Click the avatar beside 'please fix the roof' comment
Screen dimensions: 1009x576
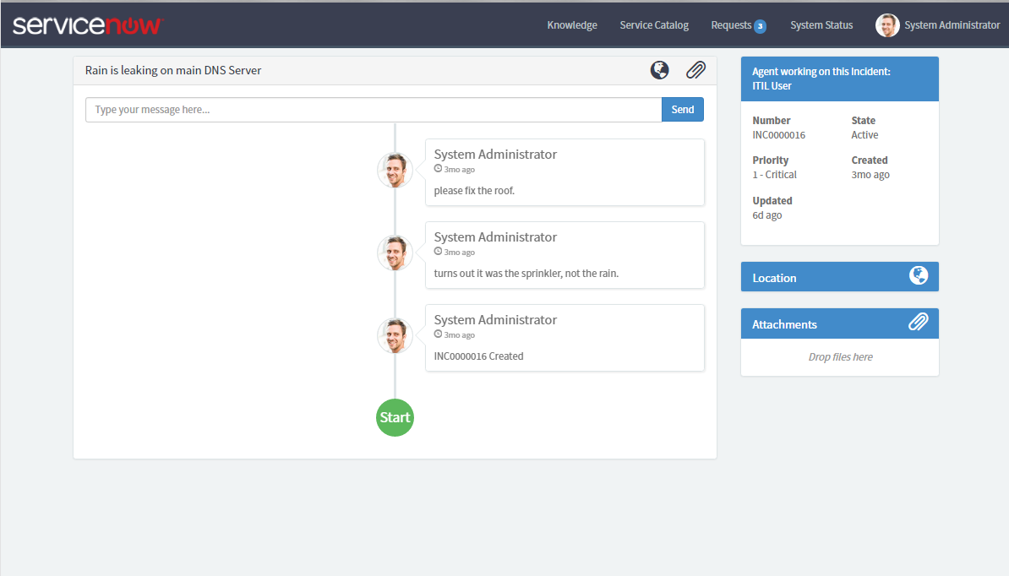click(395, 171)
